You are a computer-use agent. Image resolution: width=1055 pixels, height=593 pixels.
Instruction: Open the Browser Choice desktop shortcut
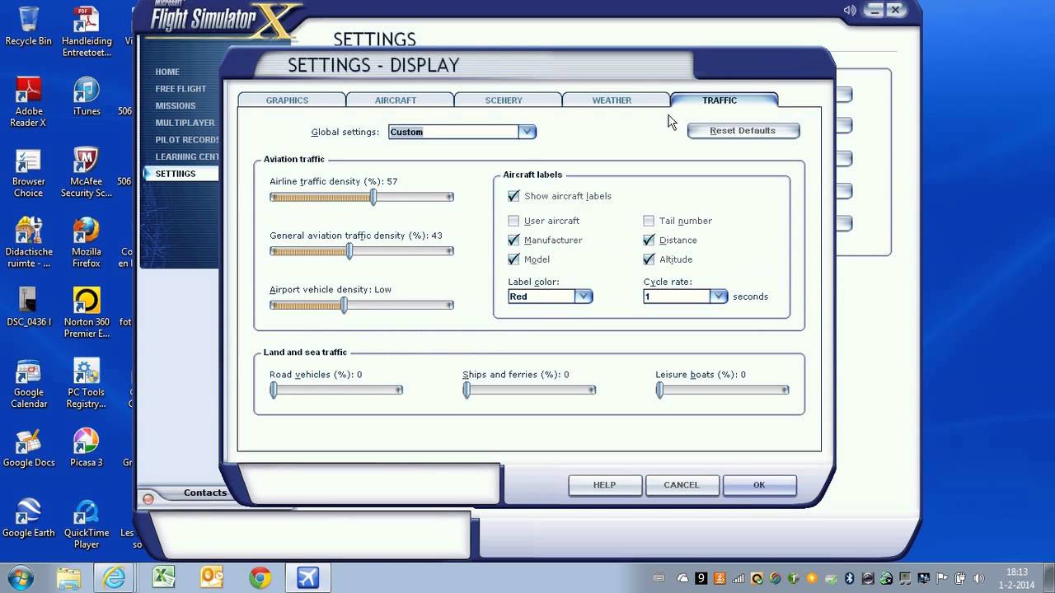28,173
